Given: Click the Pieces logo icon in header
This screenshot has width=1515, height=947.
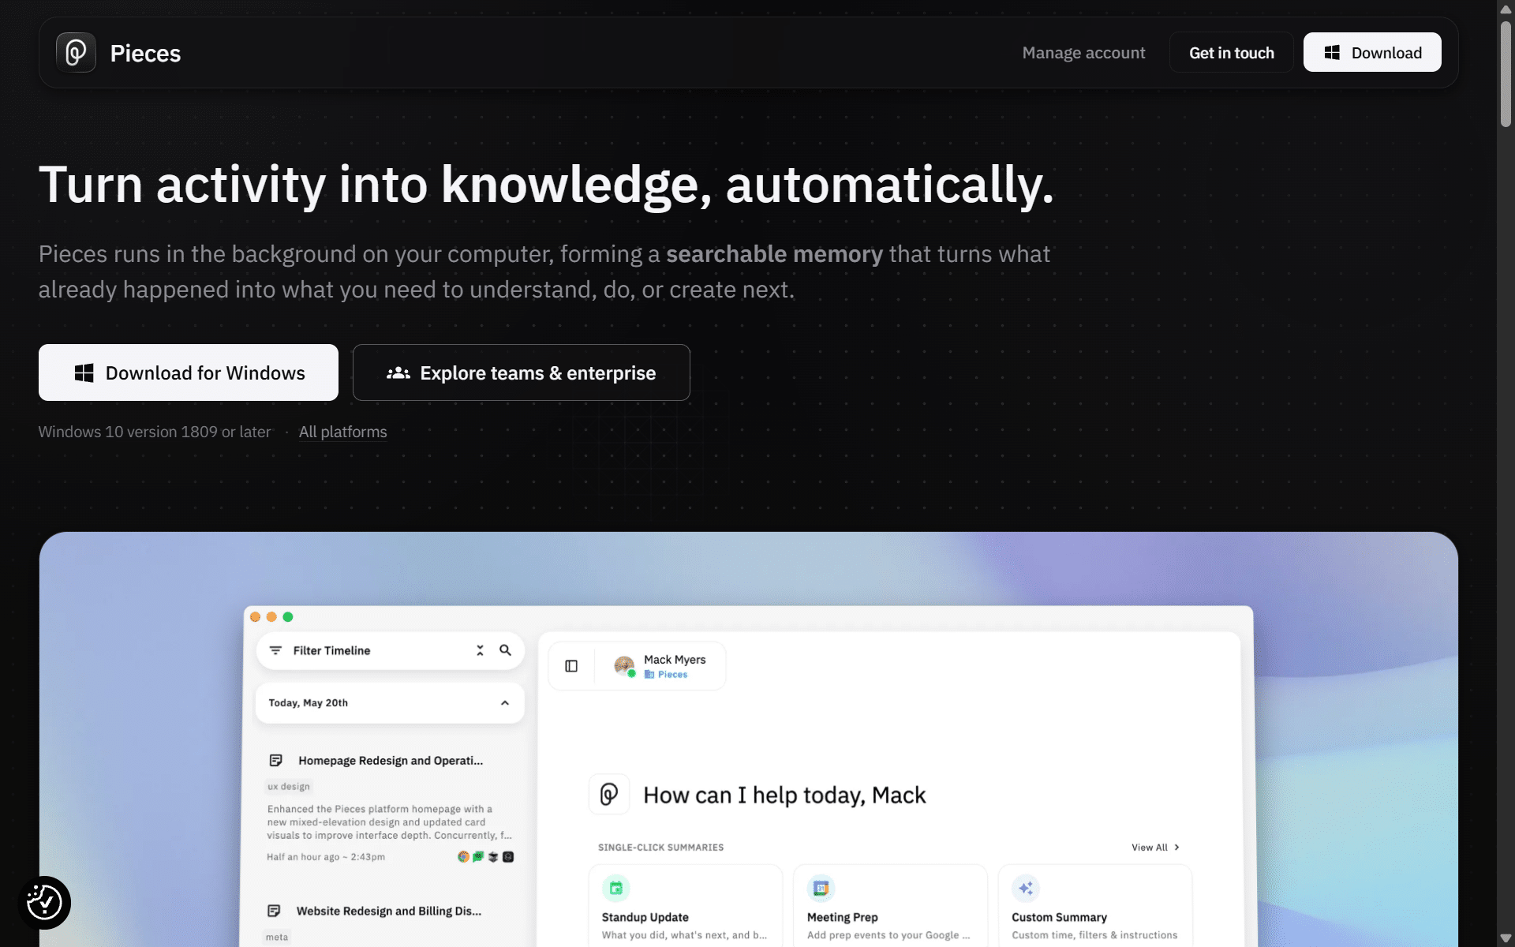Looking at the screenshot, I should (76, 53).
